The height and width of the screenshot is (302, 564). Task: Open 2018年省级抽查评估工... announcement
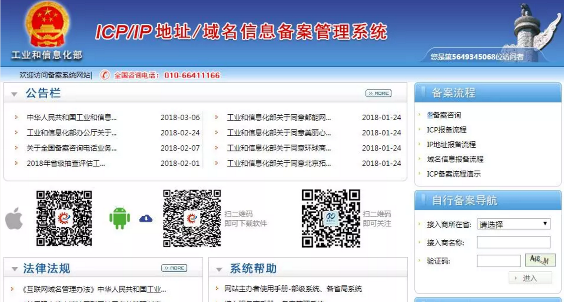point(66,163)
